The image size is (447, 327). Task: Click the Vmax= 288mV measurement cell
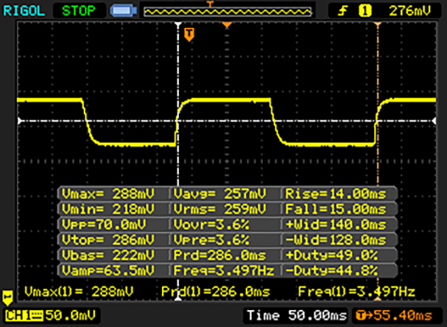coord(112,194)
